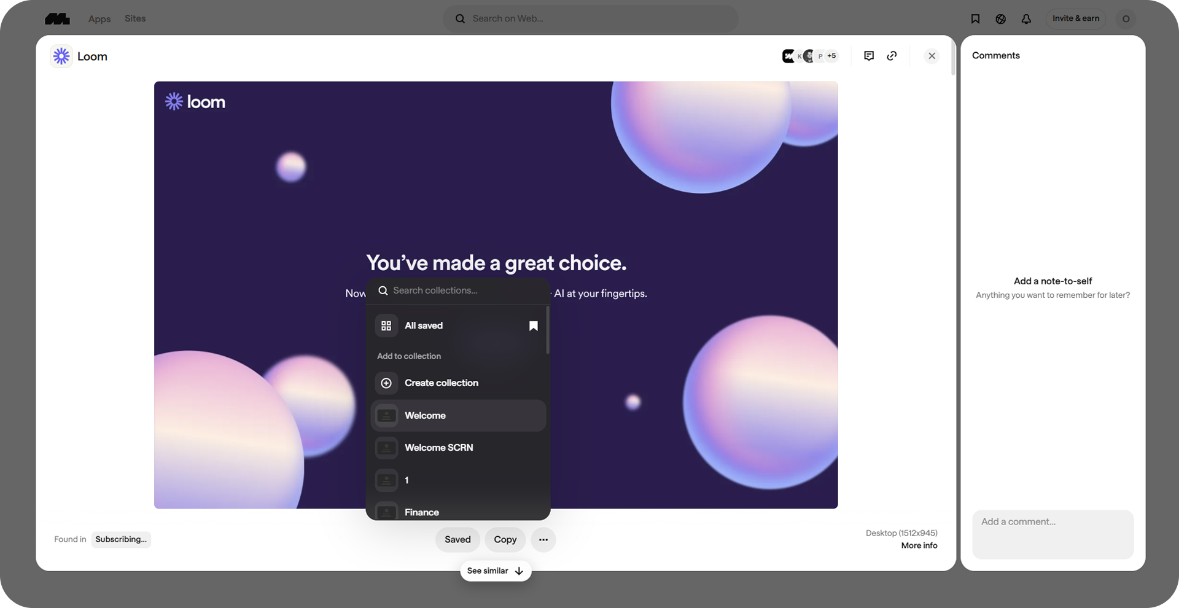Close the Loom screen viewer
1179x608 pixels.
point(932,56)
